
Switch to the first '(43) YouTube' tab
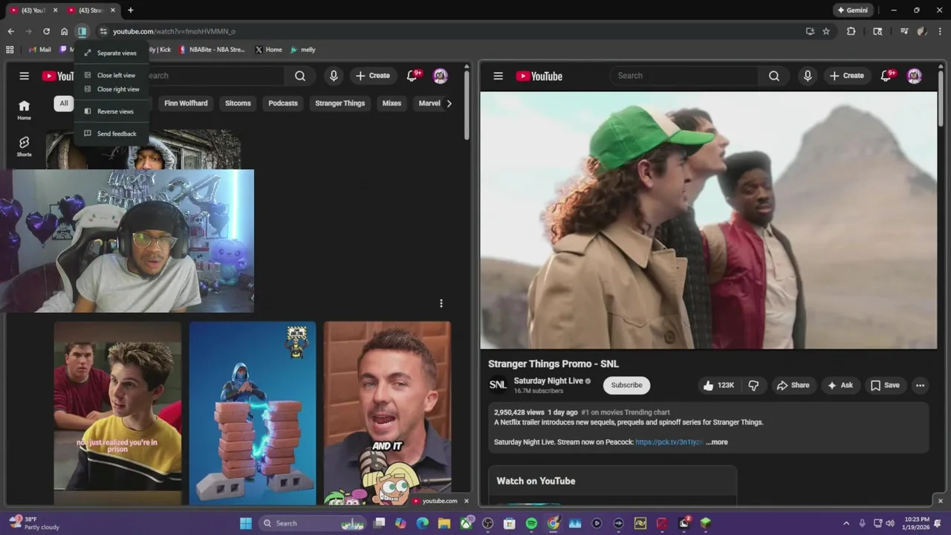[x=32, y=10]
